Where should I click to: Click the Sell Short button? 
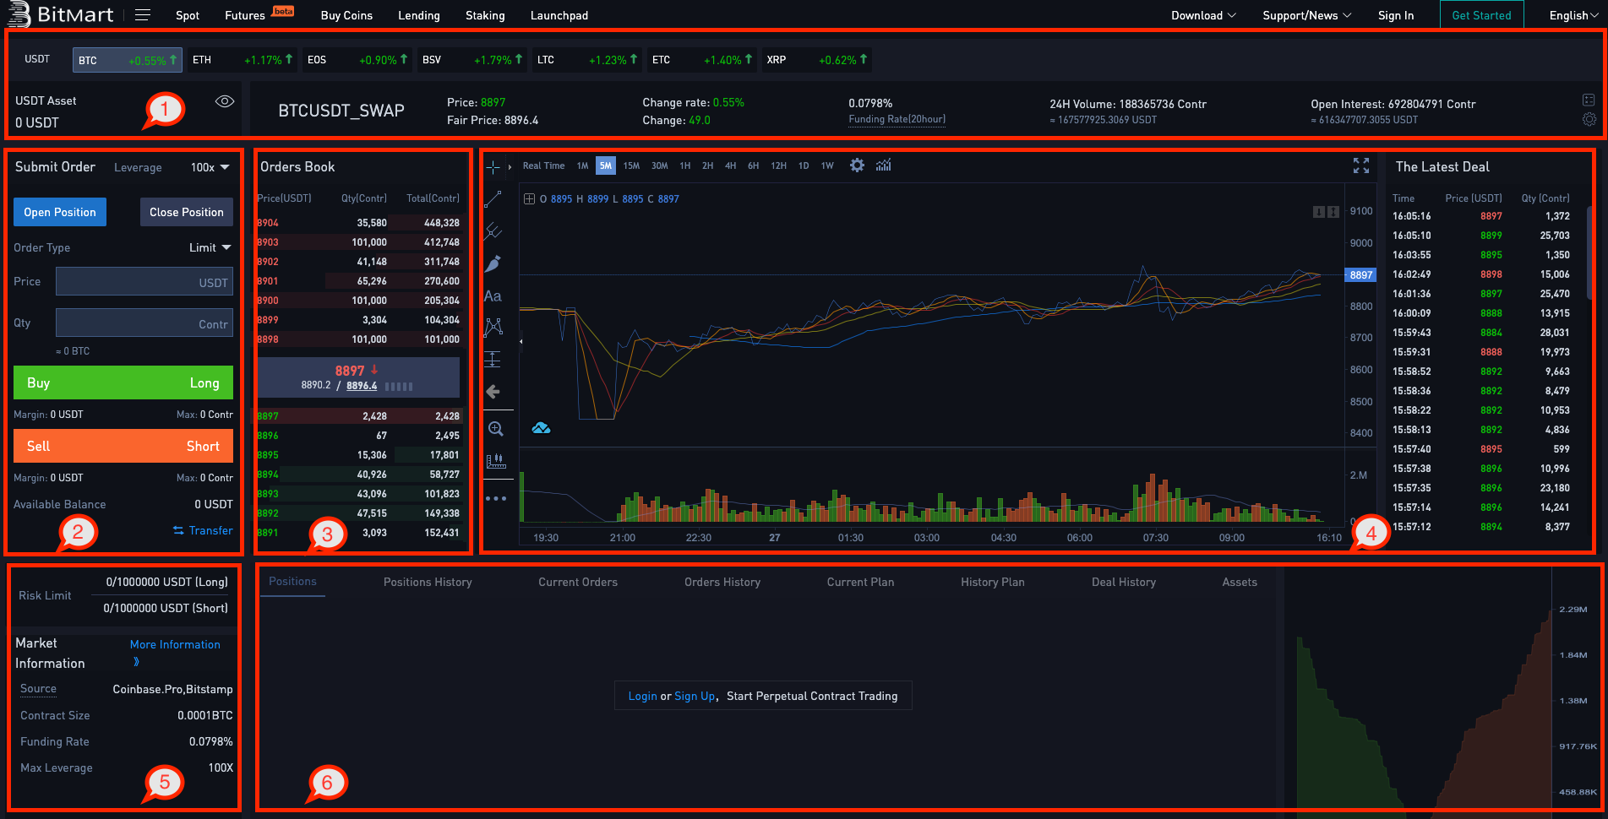point(123,446)
